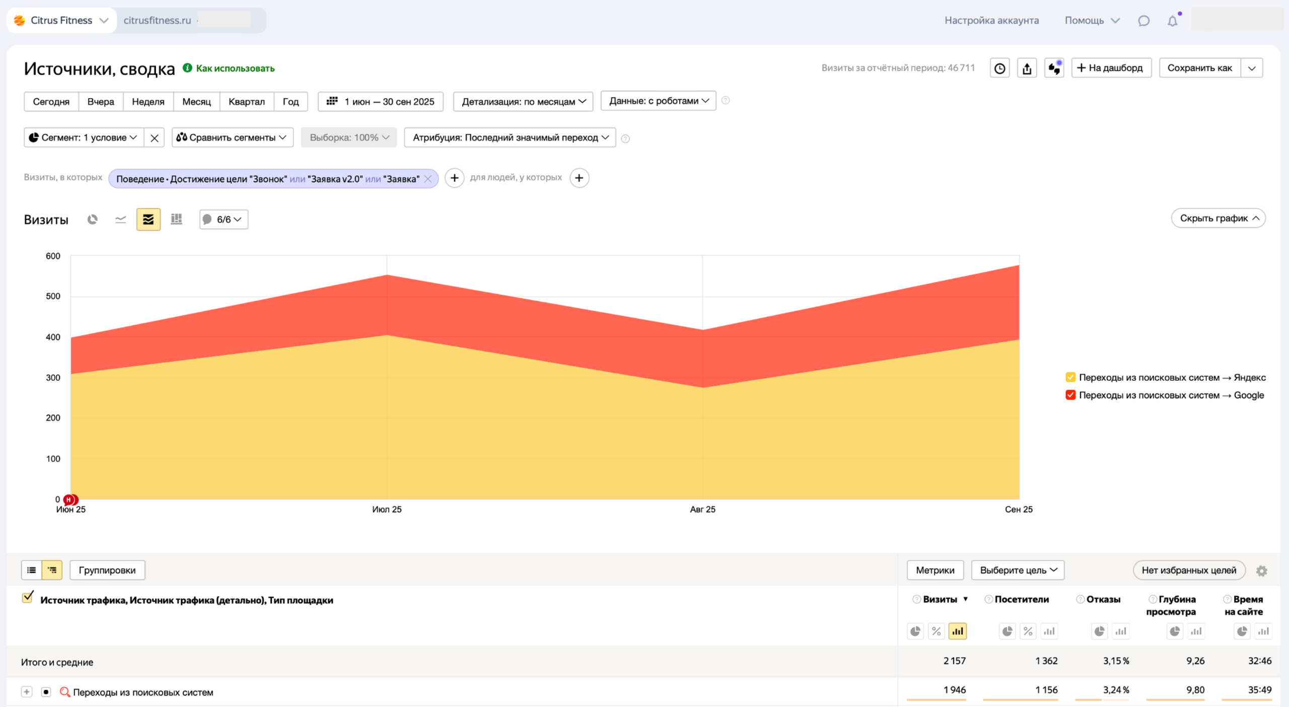
Task: Click the export report icon
Action: (x=1027, y=68)
